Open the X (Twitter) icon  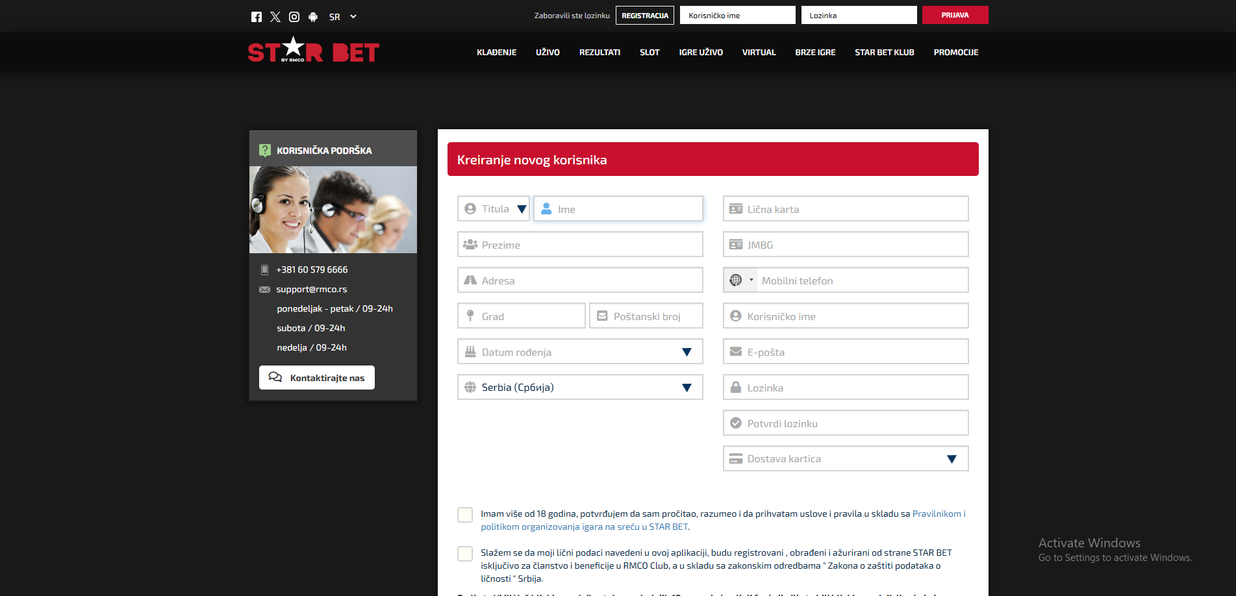(275, 17)
